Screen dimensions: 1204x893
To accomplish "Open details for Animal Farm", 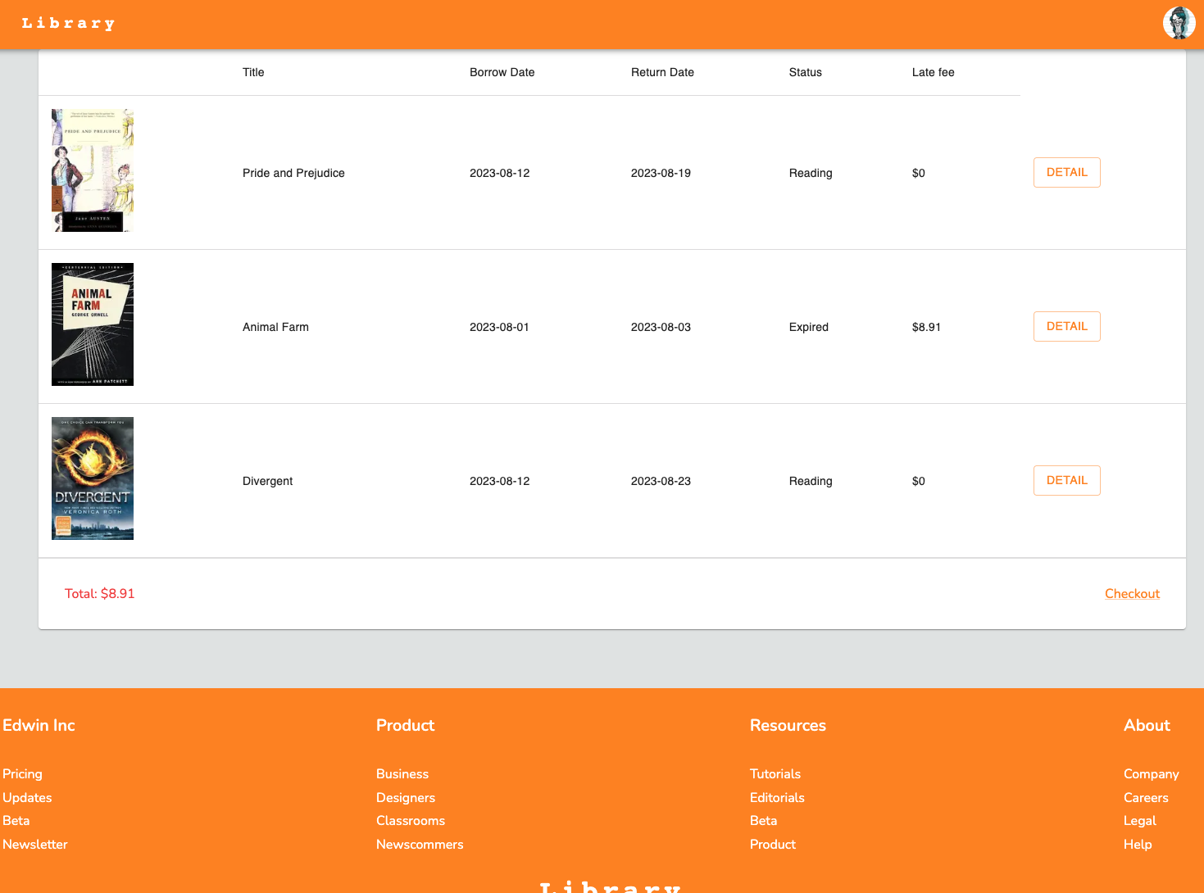I will click(x=1066, y=326).
